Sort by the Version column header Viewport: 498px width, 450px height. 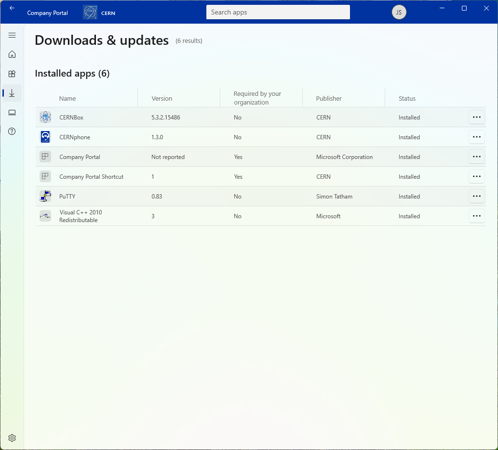click(162, 98)
